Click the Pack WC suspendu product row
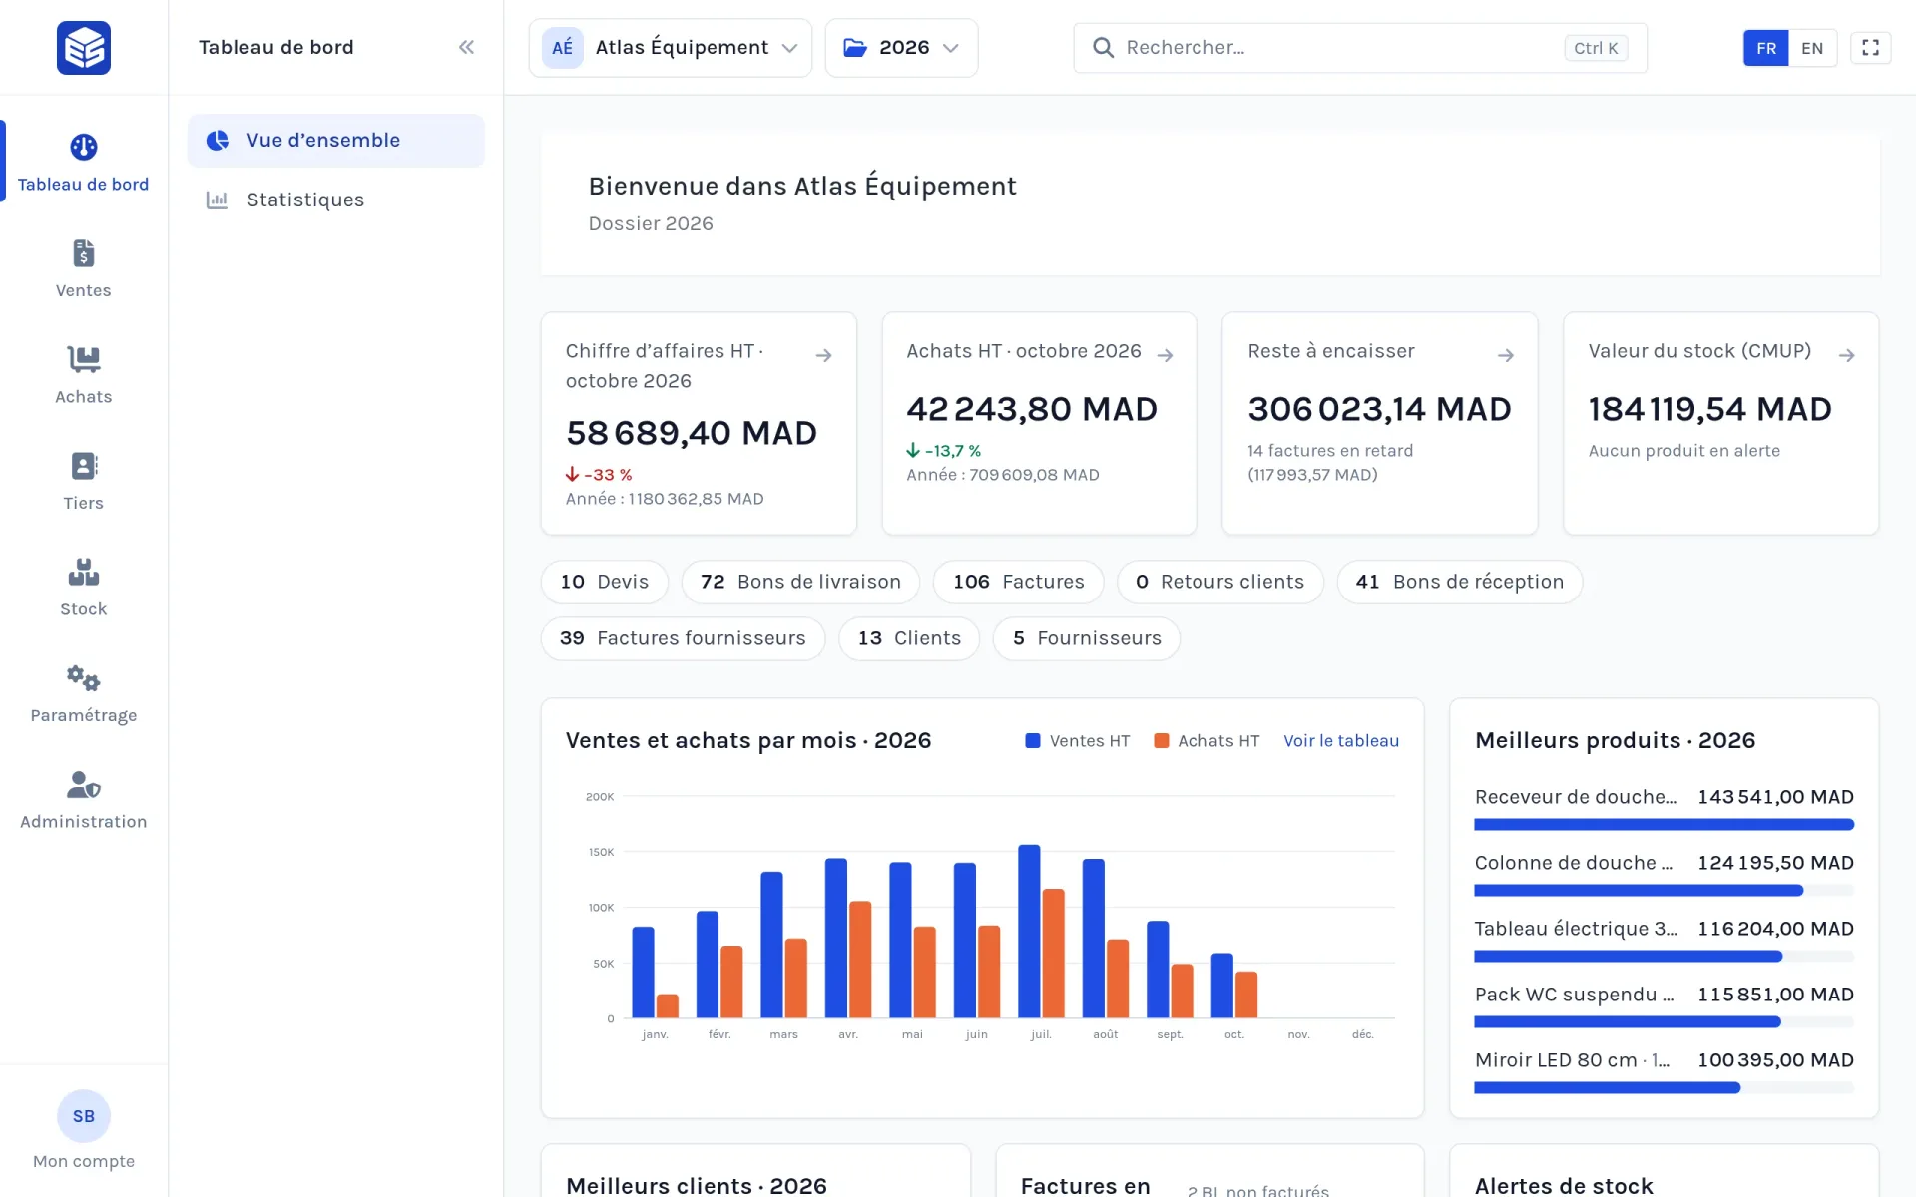This screenshot has width=1916, height=1197. click(x=1664, y=1006)
